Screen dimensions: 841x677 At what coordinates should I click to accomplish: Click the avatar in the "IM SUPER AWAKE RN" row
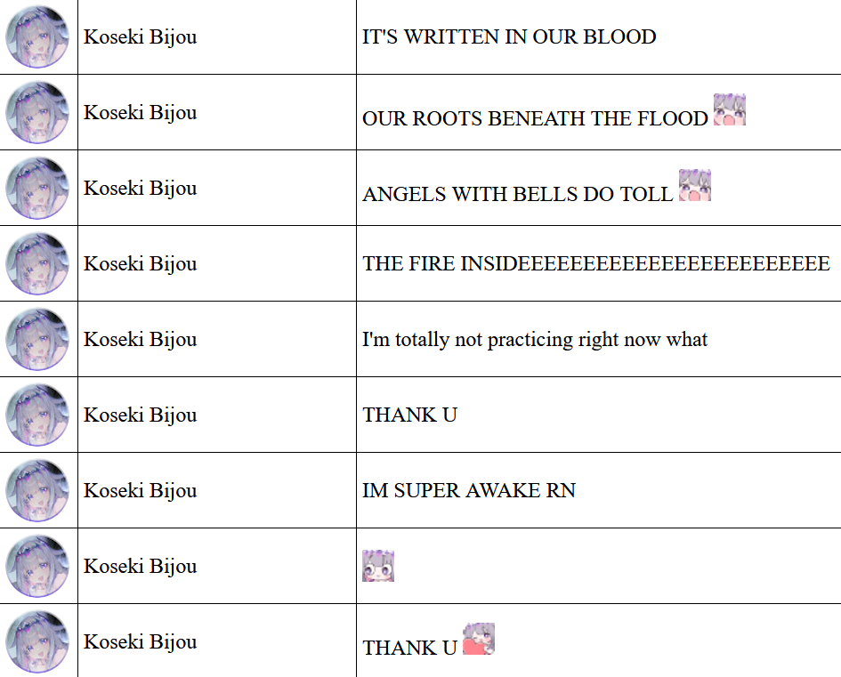coord(37,490)
